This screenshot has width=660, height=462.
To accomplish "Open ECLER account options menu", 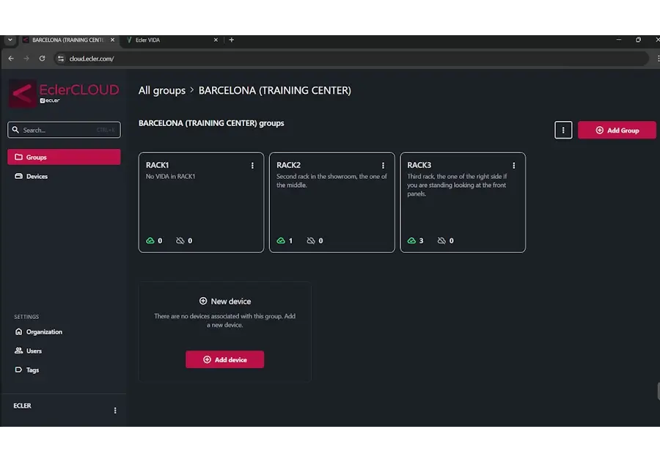I will tap(115, 410).
